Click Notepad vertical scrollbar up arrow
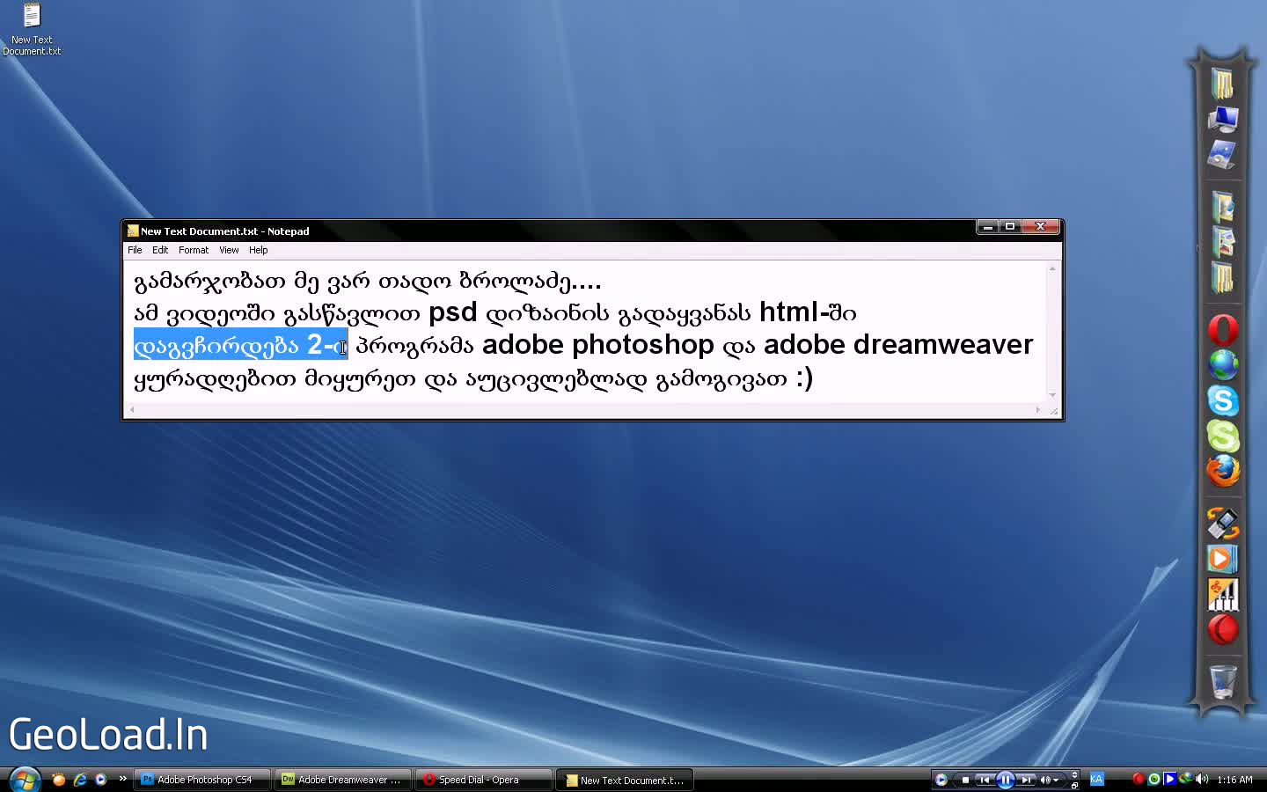This screenshot has width=1267, height=792. (x=1052, y=268)
